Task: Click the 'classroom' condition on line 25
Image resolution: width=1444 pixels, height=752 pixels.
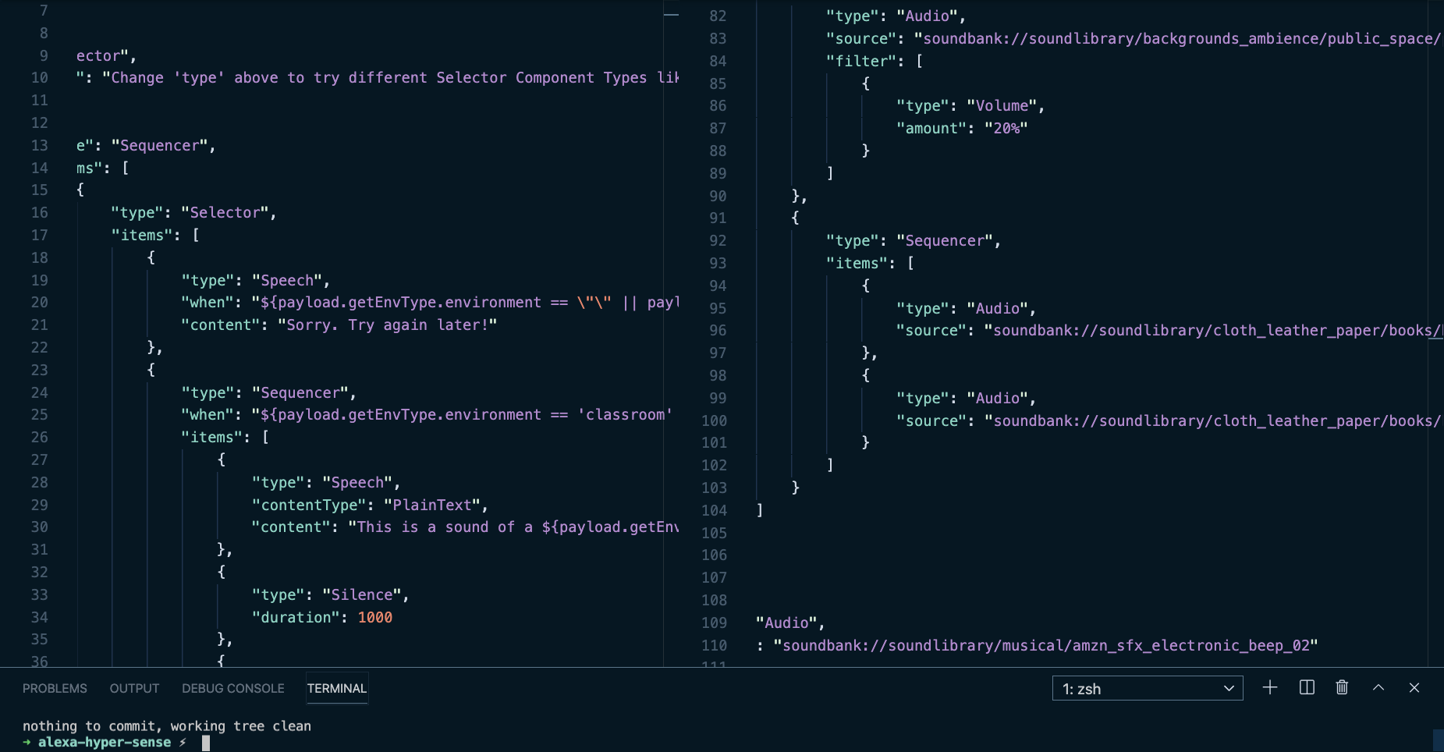Action: click(x=625, y=414)
